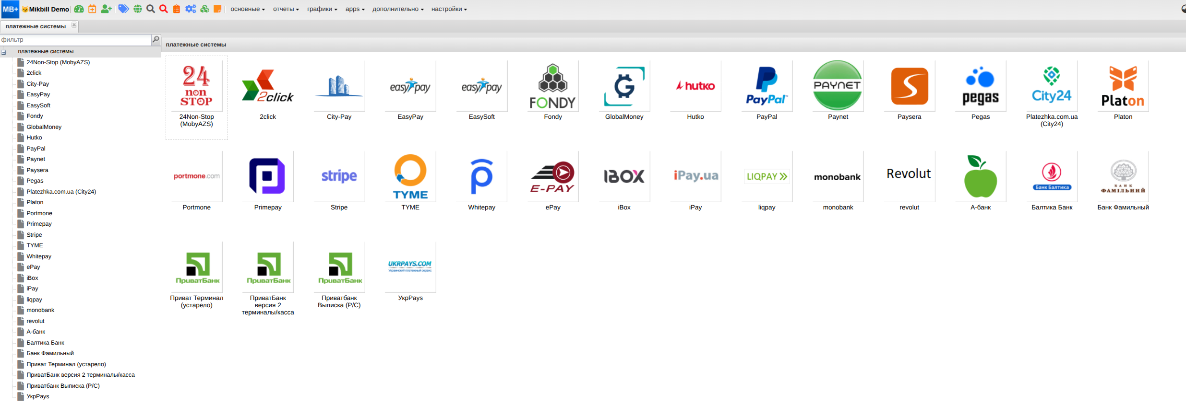This screenshot has width=1186, height=405.
Task: Click the green dashboard gauge icon
Action: (x=79, y=9)
